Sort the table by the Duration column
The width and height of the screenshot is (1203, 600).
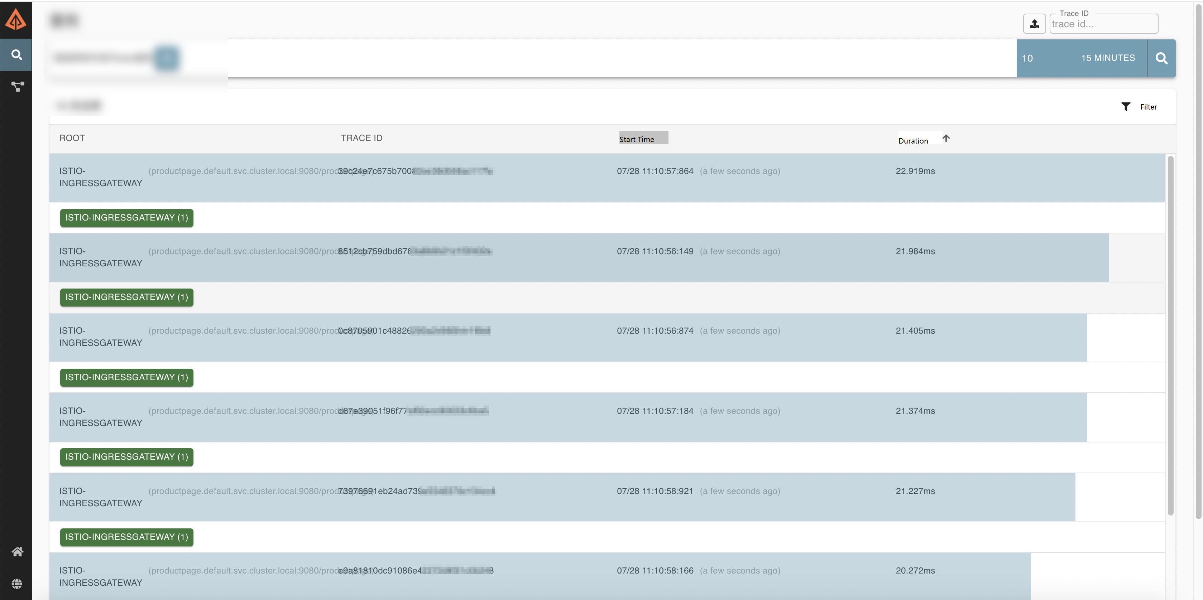(x=913, y=140)
